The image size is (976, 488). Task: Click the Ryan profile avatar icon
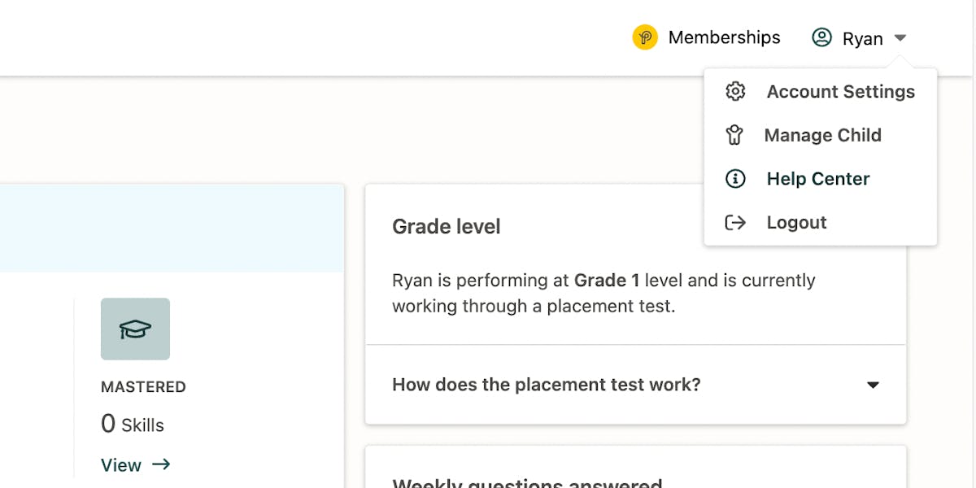coord(822,37)
